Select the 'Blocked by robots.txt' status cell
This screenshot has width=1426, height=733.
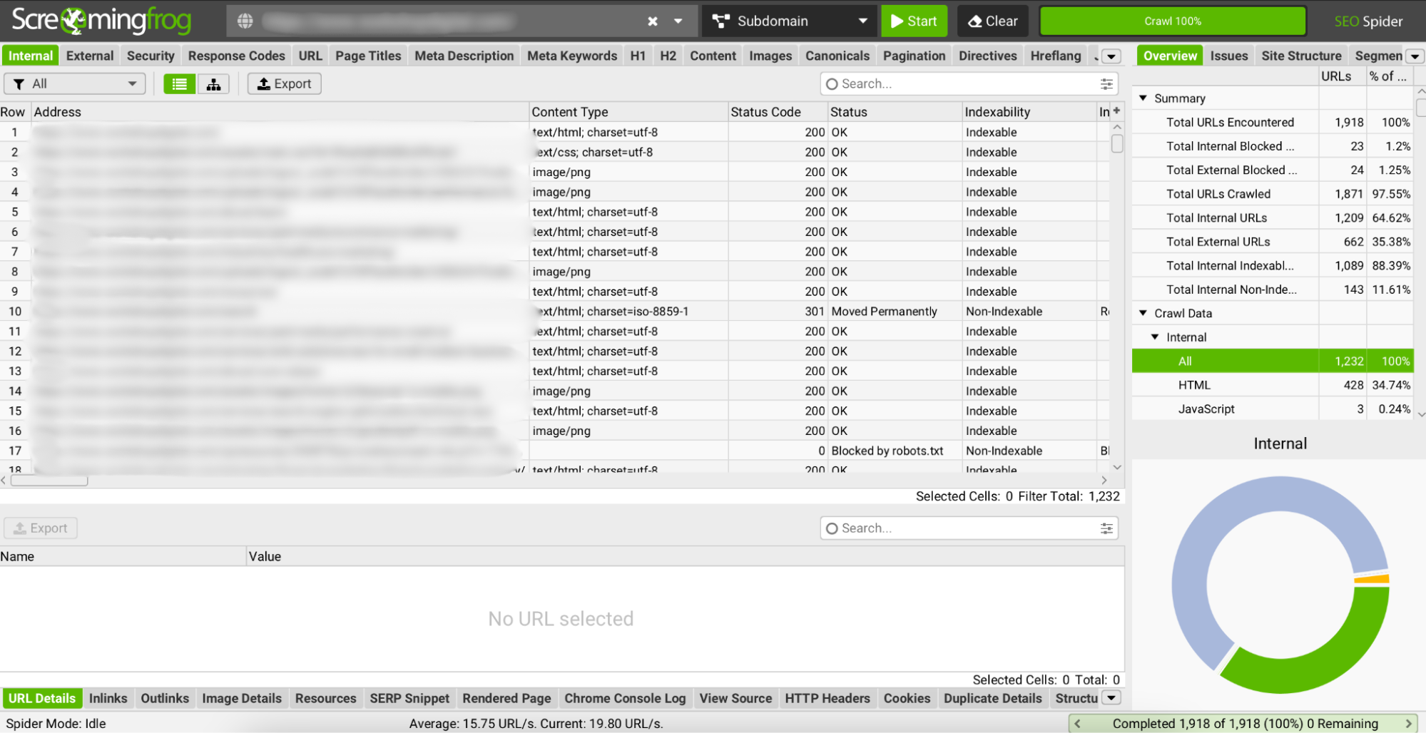(x=895, y=451)
